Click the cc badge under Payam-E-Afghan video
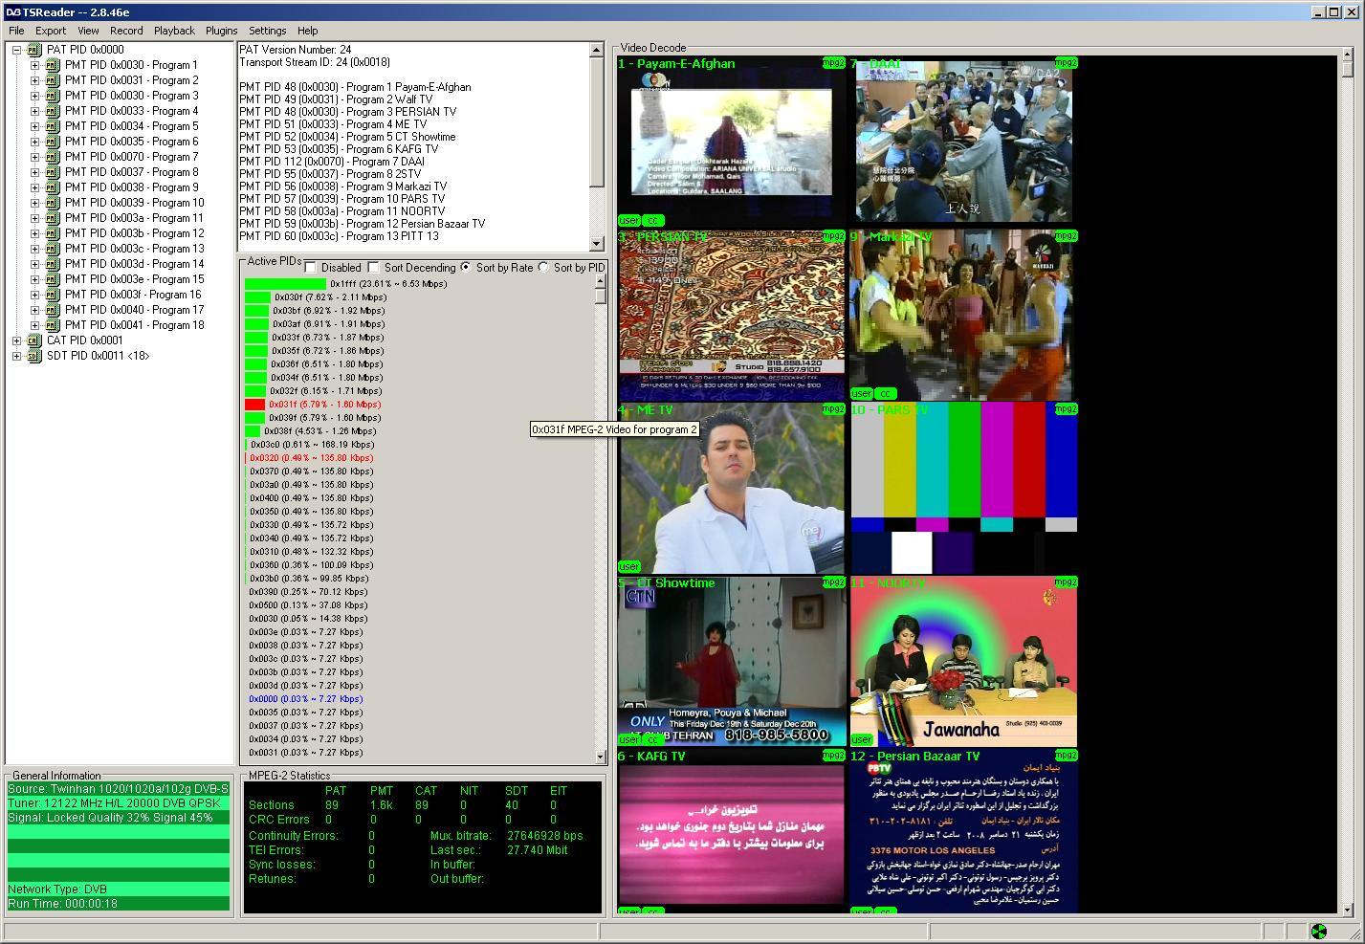Screen dimensions: 1365x944 click(652, 220)
